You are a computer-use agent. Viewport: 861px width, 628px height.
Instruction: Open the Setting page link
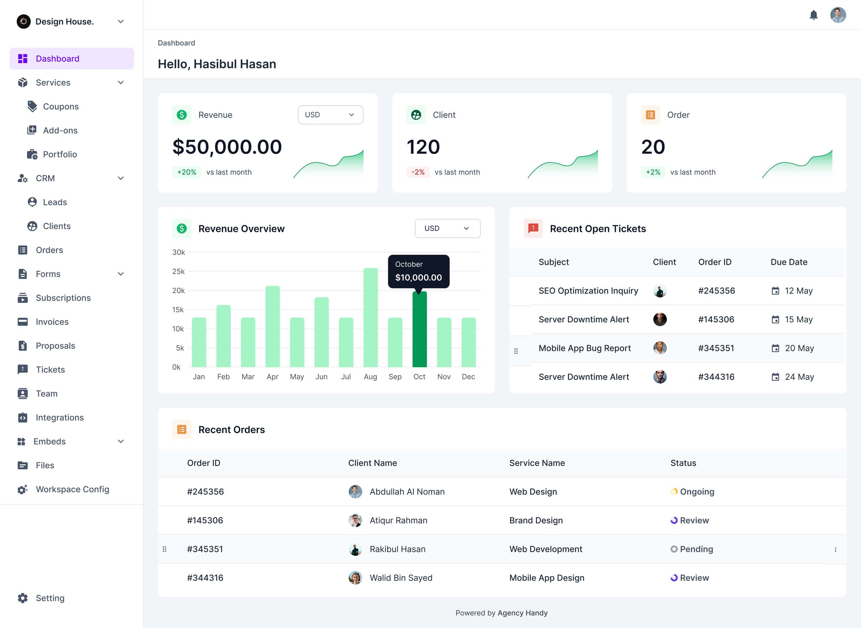(50, 598)
